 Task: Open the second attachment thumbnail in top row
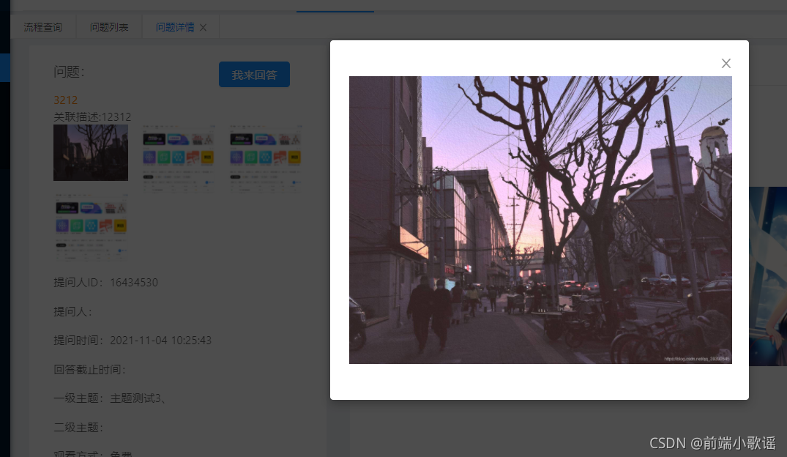[178, 157]
